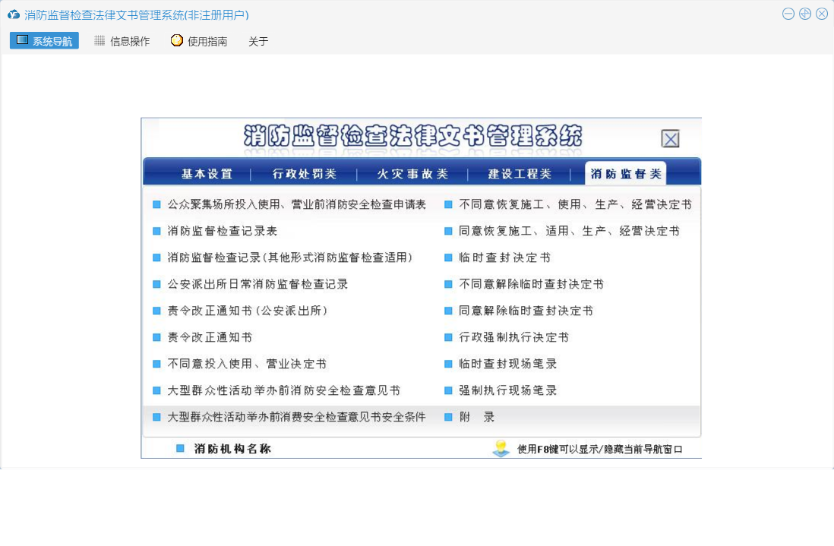Screen dimensions: 834x546
Task: Open 临时查封决定书 link
Action: click(504, 257)
